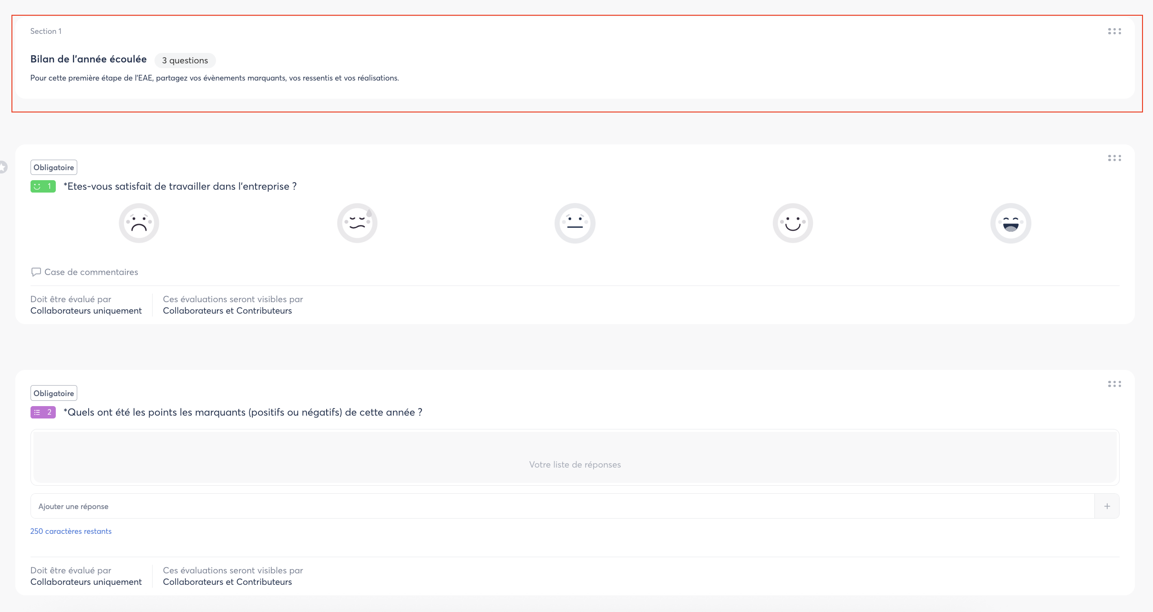Viewport: 1153px width, 612px height.
Task: Select the worried sweating face
Action: coord(357,223)
